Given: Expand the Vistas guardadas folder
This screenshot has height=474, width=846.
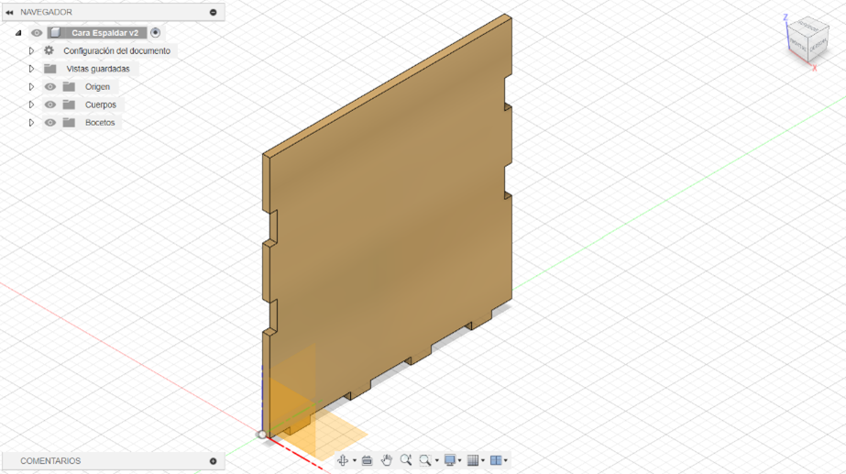Looking at the screenshot, I should 31,69.
